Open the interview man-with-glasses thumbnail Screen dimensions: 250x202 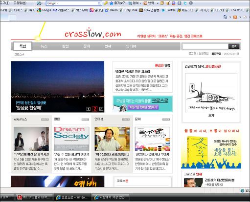click(x=112, y=139)
